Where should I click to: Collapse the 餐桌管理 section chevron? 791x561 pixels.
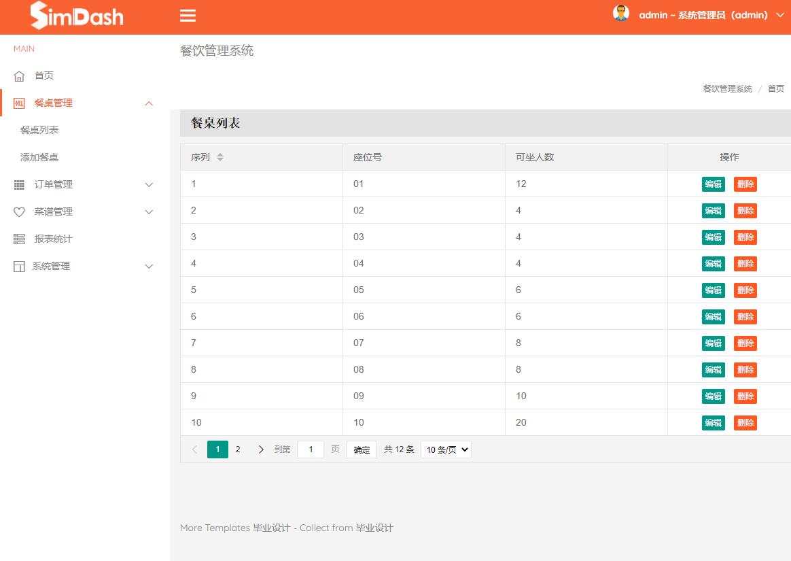(149, 103)
